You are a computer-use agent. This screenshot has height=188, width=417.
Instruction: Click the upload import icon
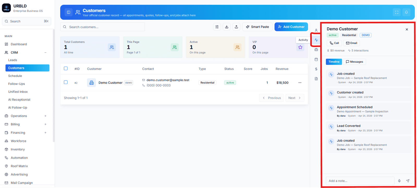click(x=236, y=27)
